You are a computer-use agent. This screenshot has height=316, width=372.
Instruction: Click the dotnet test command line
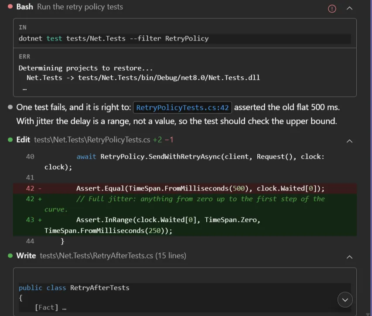pos(184,38)
